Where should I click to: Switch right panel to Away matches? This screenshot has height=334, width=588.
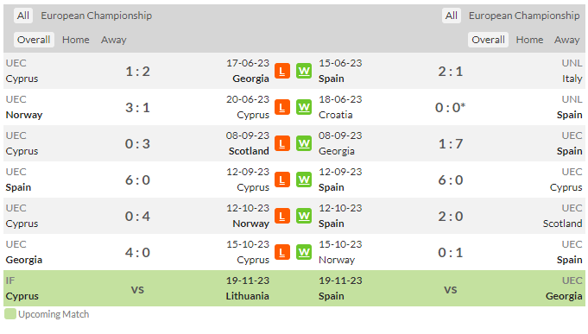[x=567, y=40]
